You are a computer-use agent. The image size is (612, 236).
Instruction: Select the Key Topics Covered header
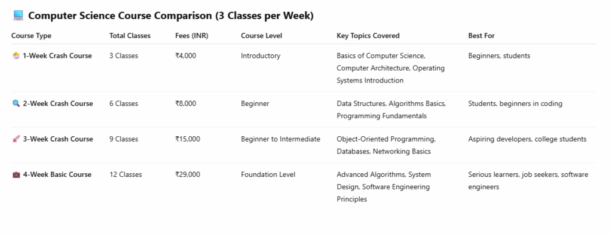pos(368,36)
